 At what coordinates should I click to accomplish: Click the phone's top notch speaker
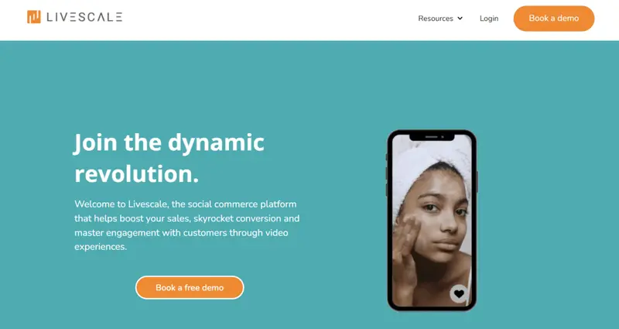coord(432,137)
